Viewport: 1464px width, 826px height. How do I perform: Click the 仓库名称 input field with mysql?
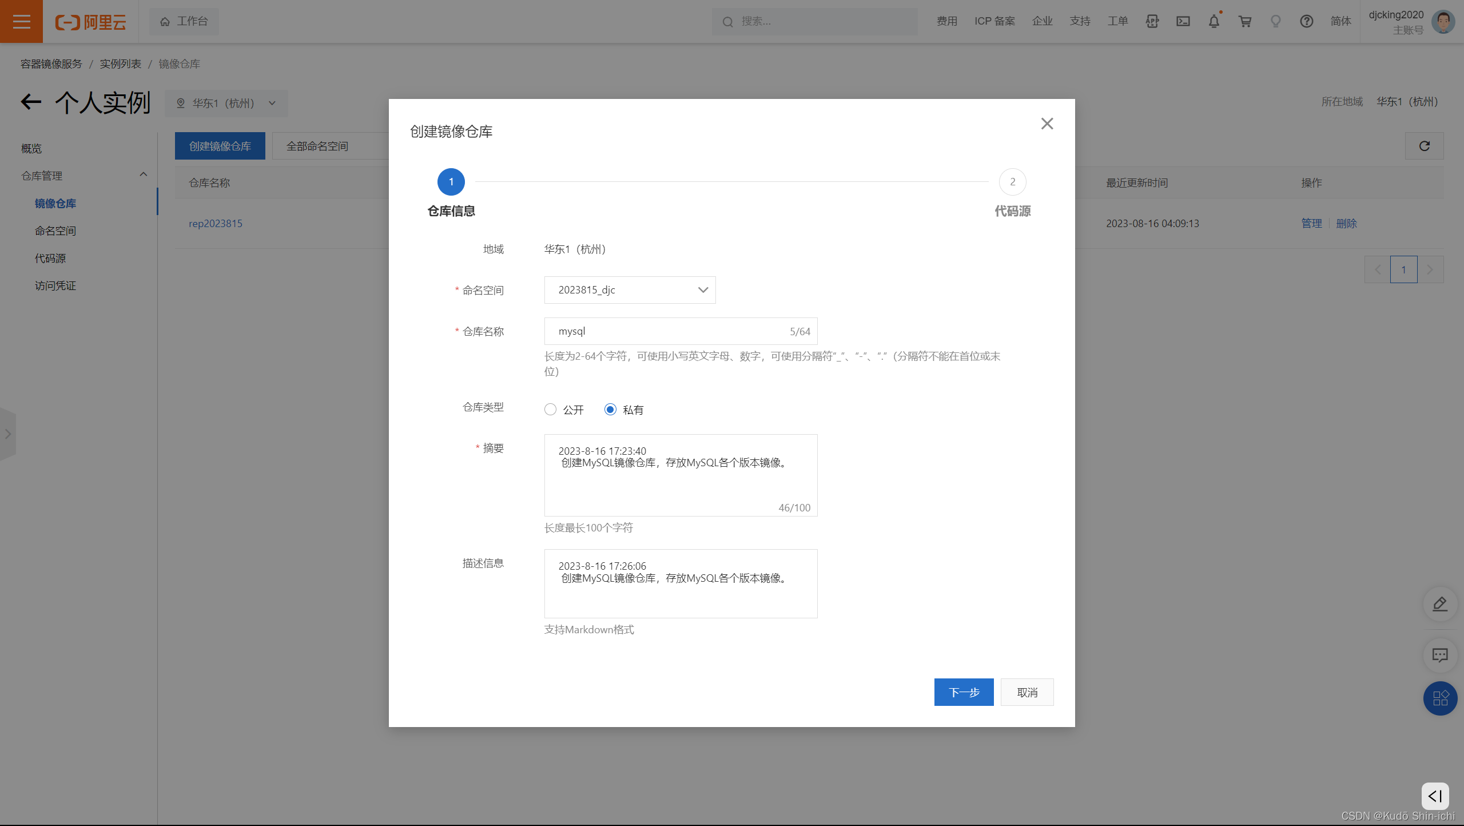coord(669,332)
